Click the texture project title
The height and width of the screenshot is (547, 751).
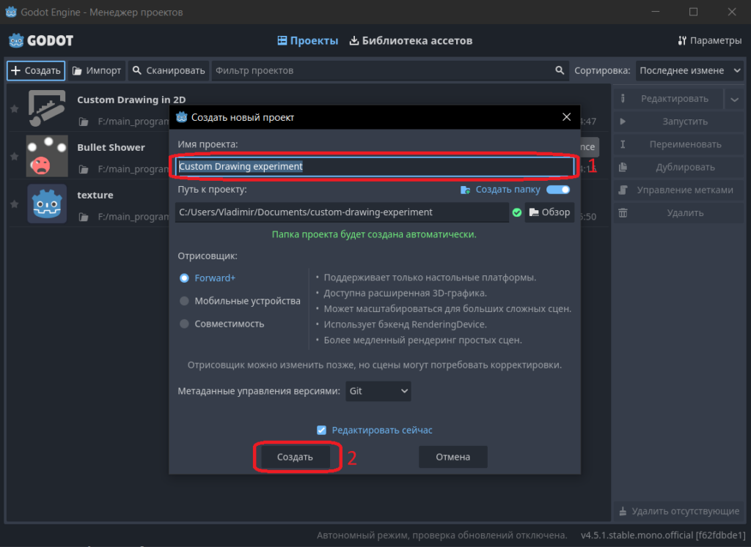tap(95, 195)
